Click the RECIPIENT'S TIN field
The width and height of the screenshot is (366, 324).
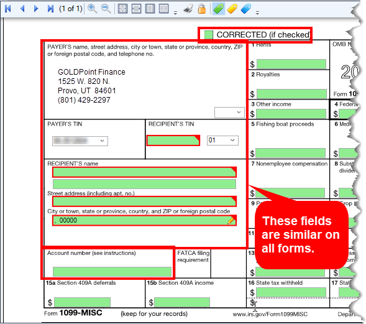click(173, 141)
